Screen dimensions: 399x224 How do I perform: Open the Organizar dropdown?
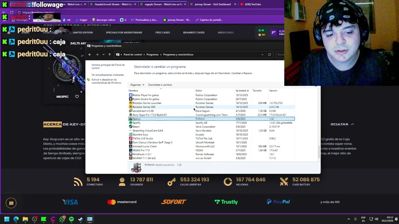[x=137, y=85]
